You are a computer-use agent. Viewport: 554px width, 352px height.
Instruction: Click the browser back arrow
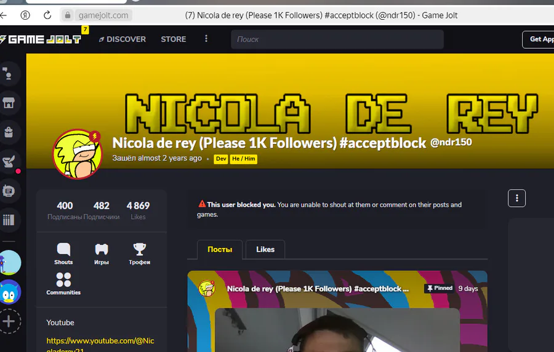pos(4,15)
